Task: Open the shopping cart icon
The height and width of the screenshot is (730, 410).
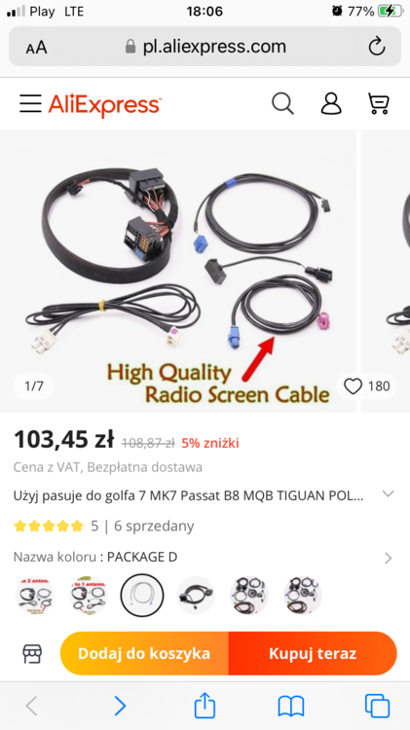Action: click(x=378, y=103)
